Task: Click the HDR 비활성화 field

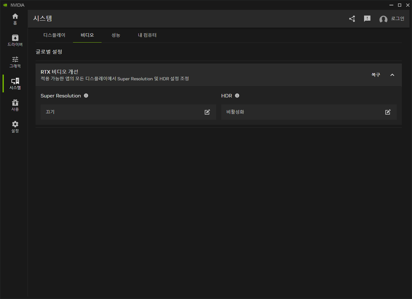Action: pyautogui.click(x=309, y=112)
